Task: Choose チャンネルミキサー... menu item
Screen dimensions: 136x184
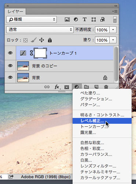Action: (x=102, y=172)
